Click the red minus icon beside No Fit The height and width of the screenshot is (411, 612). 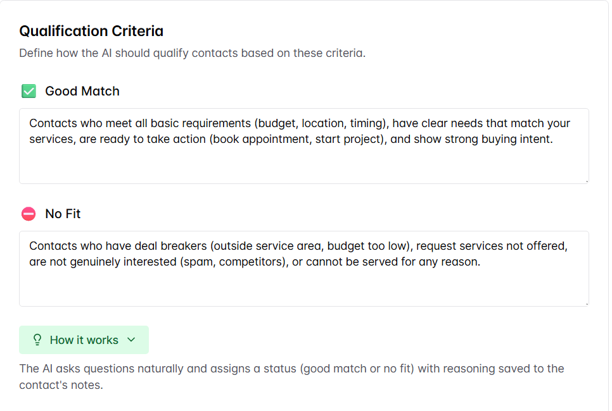click(29, 214)
